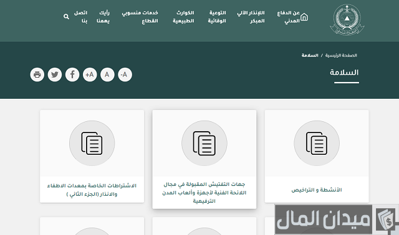This screenshot has height=235, width=399.
Task: Open the عن الدفاع المدني menu
Action: 288,17
